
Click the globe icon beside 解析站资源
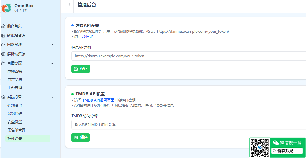tap(3, 54)
